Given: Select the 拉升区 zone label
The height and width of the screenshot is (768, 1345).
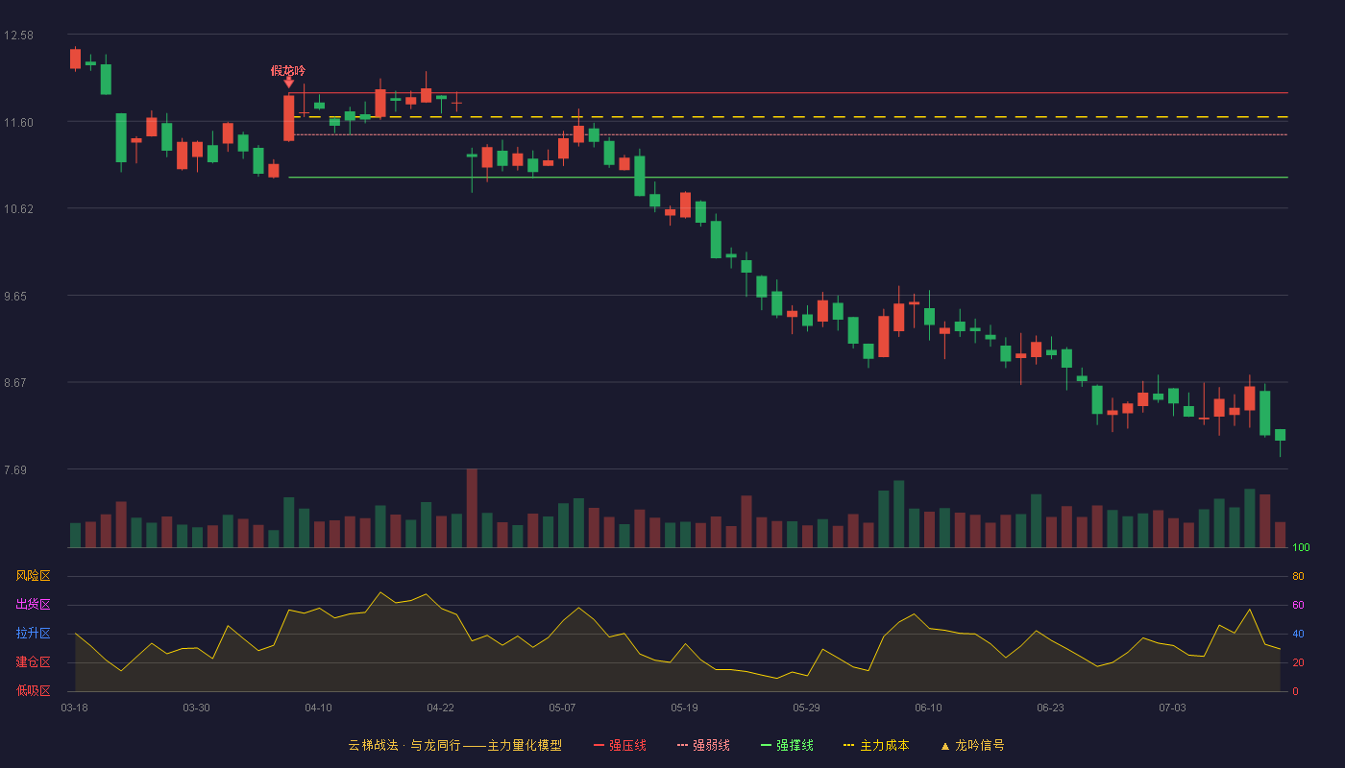Looking at the screenshot, I should tap(33, 634).
